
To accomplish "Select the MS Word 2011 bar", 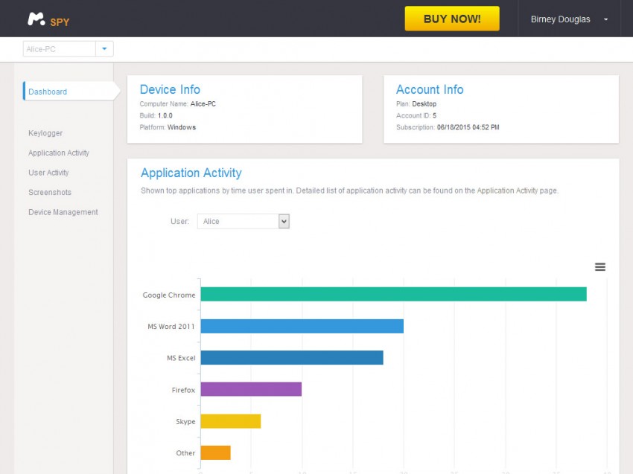I will tap(302, 326).
